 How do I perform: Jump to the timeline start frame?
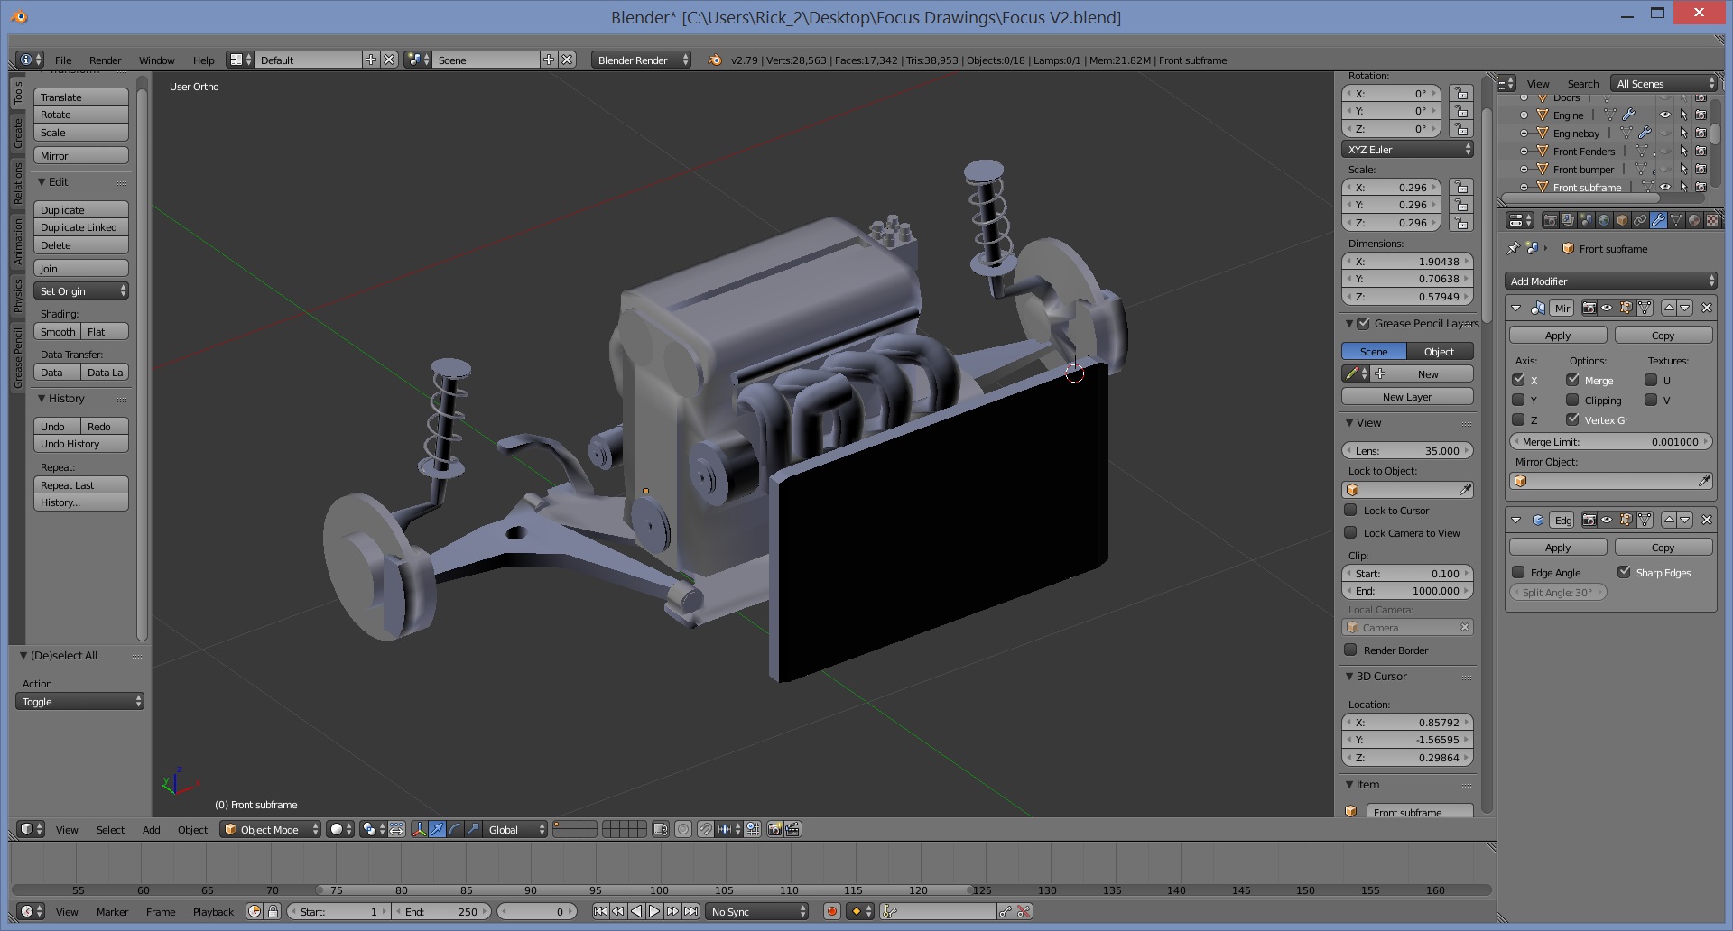tap(600, 911)
